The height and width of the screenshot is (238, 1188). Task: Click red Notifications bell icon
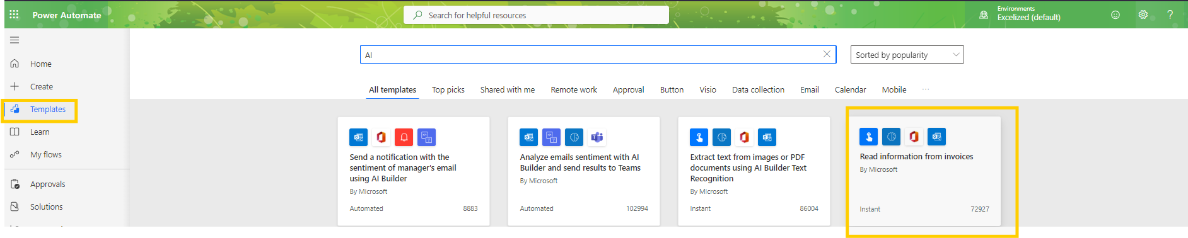coord(404,137)
